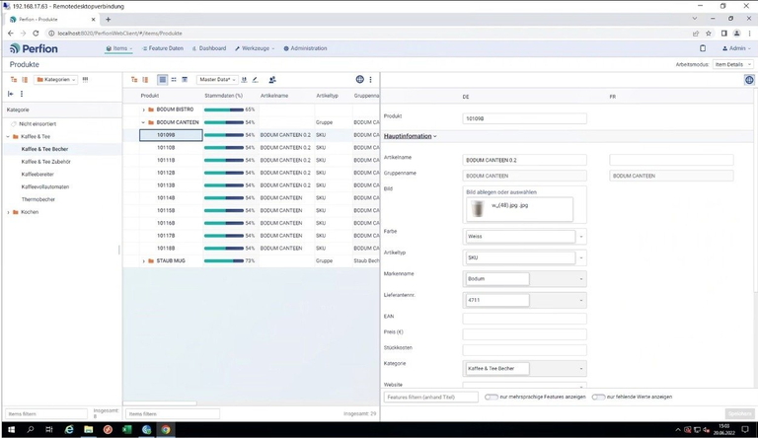Open the Kategorie dropdown showing Kaffee & Tee Becher
This screenshot has height=438, width=758.
pyautogui.click(x=581, y=368)
